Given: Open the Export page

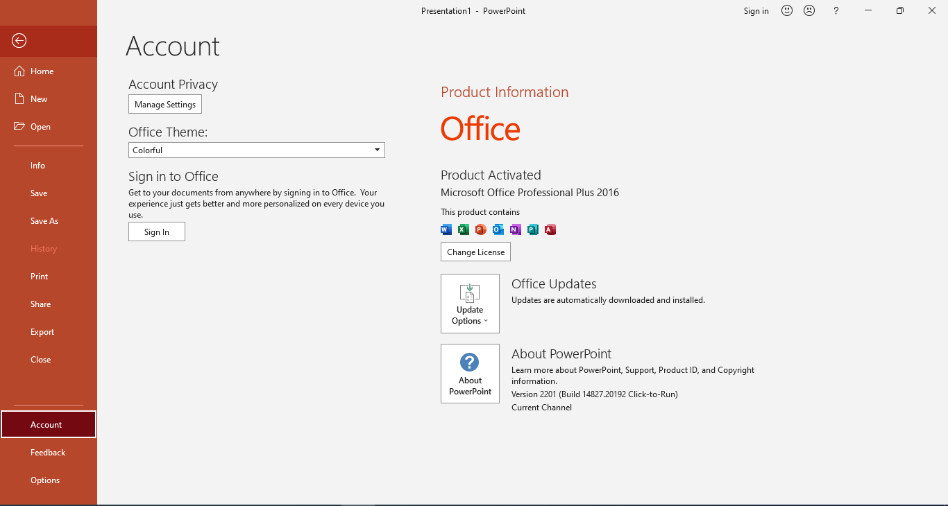Looking at the screenshot, I should point(49,332).
